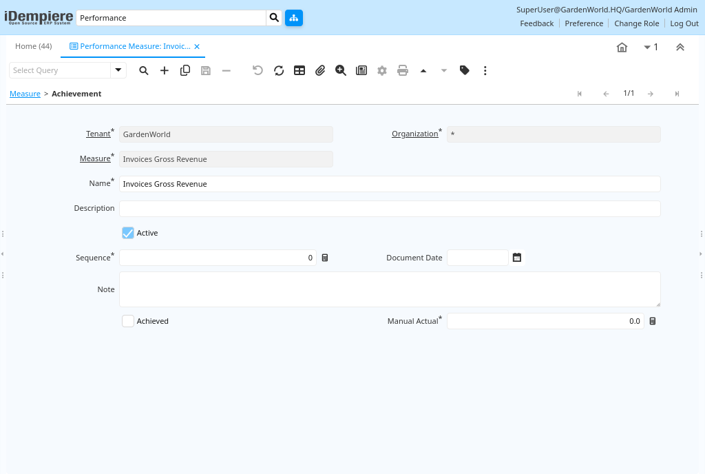Click Log Out in the top bar
The height and width of the screenshot is (474, 705).
tap(684, 23)
